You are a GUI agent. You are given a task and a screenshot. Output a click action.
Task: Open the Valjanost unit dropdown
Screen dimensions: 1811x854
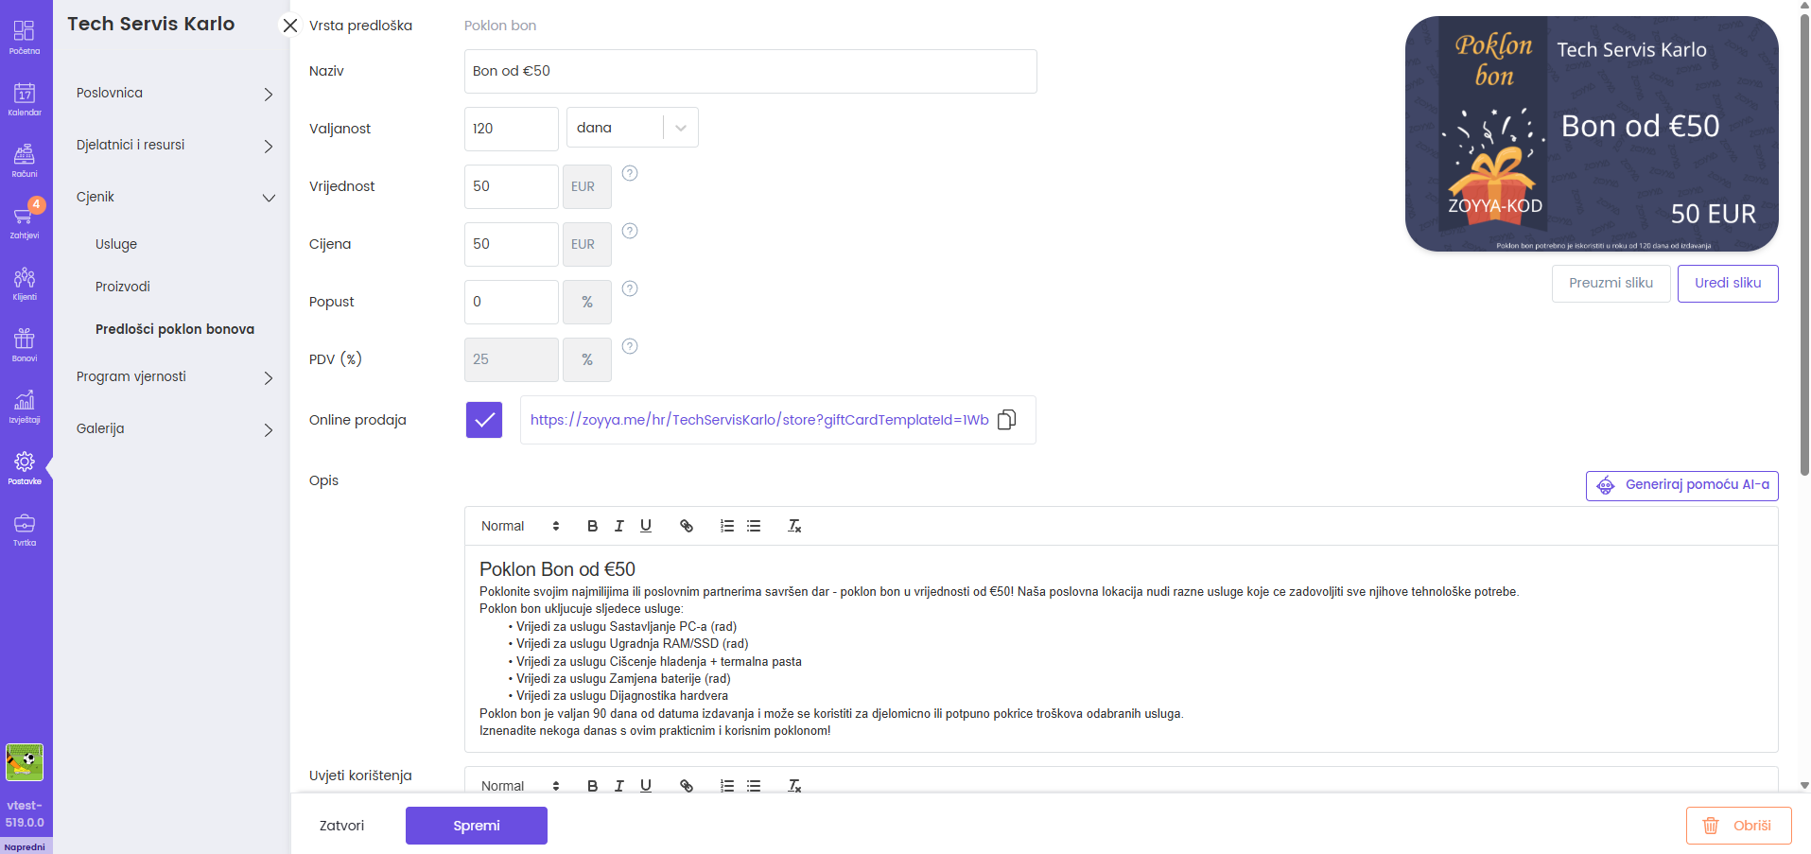click(x=632, y=128)
